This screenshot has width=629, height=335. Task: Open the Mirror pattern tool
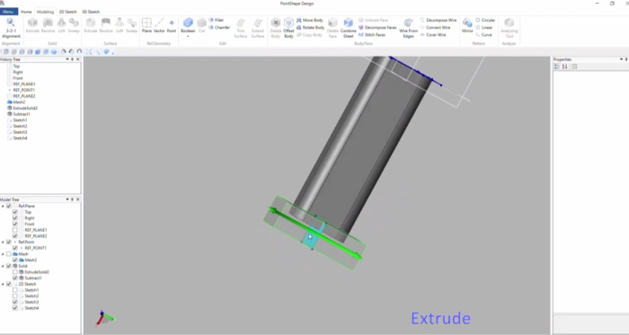pyautogui.click(x=467, y=25)
